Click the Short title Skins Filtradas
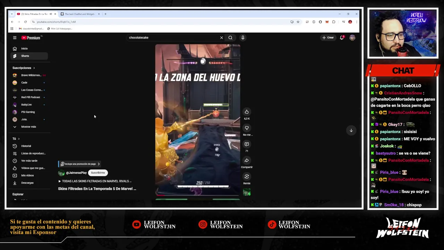 tap(97, 189)
